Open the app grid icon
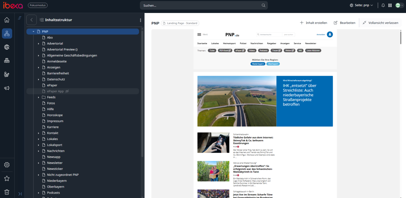 coord(390,5)
